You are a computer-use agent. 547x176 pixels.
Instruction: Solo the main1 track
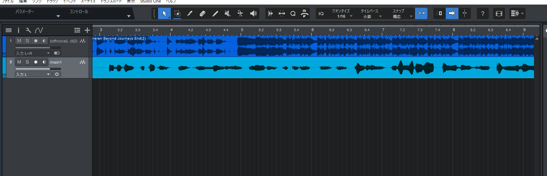(x=27, y=62)
